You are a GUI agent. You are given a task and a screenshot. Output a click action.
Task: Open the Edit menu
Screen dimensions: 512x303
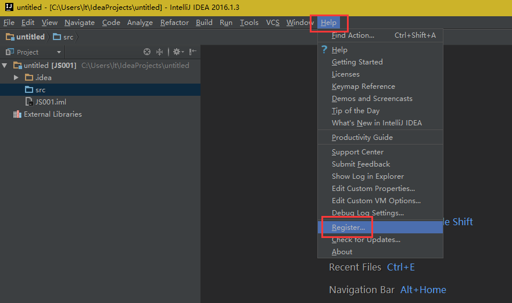point(28,23)
